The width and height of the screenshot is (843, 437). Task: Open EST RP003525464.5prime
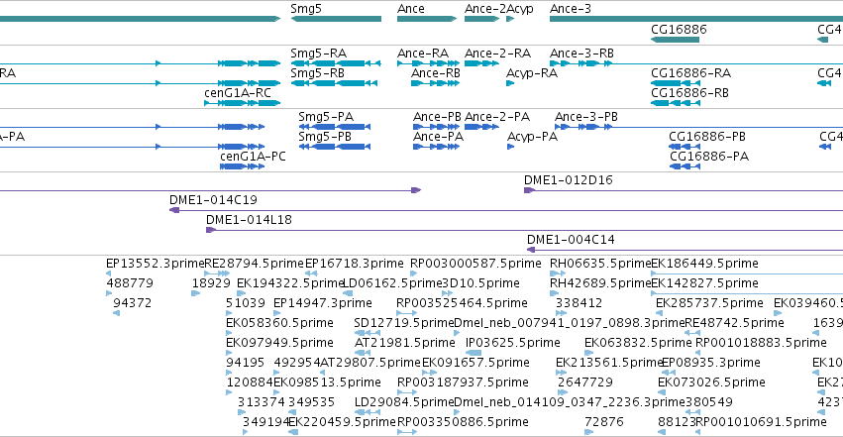pos(462,303)
